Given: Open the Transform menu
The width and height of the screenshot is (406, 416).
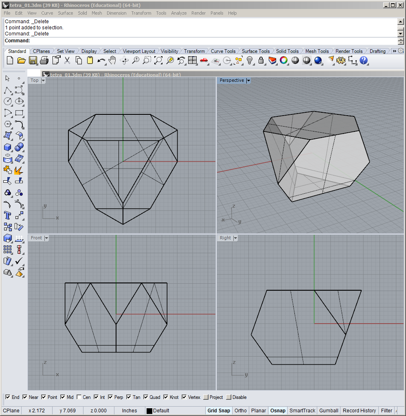Looking at the screenshot, I should point(141,13).
